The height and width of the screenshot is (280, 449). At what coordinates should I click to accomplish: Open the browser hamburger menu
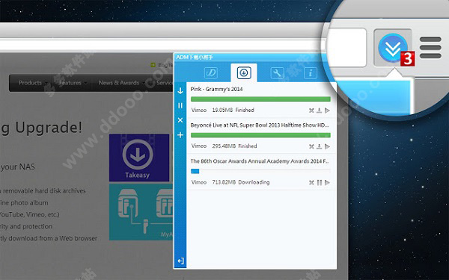(430, 48)
